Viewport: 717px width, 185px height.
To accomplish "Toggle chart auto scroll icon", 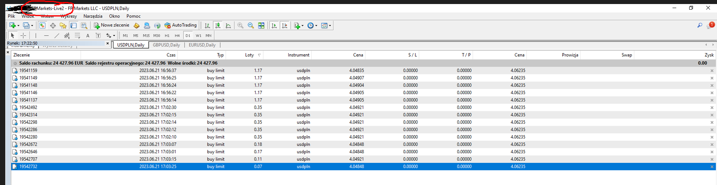I will pos(274,25).
